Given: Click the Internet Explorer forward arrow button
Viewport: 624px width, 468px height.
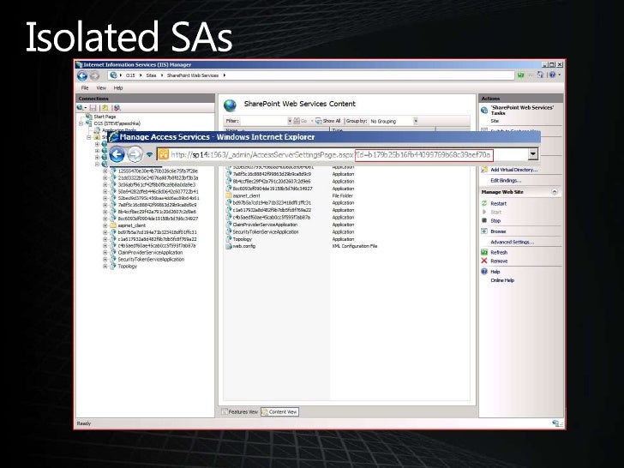Looking at the screenshot, I should point(135,154).
